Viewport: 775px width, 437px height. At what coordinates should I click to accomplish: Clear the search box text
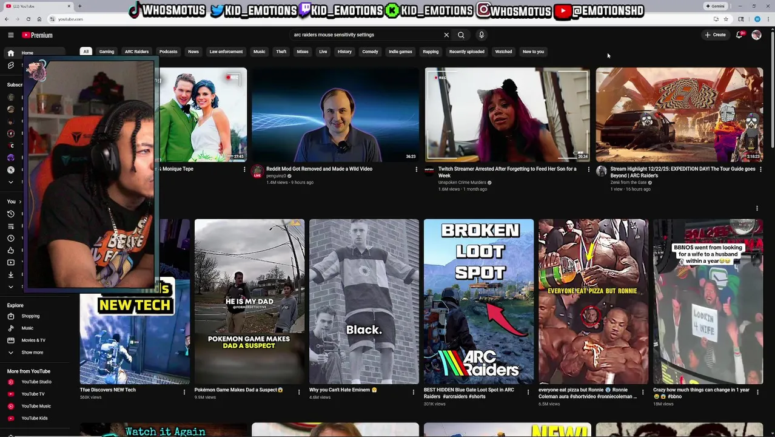[446, 35]
